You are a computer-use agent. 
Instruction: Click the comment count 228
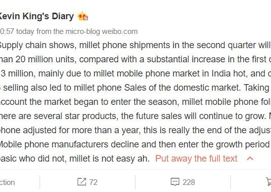coord(189,182)
